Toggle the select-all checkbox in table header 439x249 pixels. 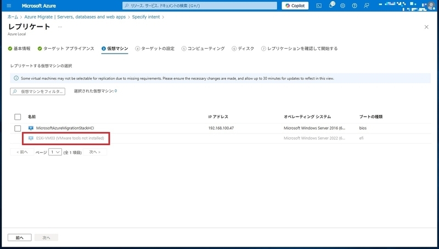click(x=18, y=117)
